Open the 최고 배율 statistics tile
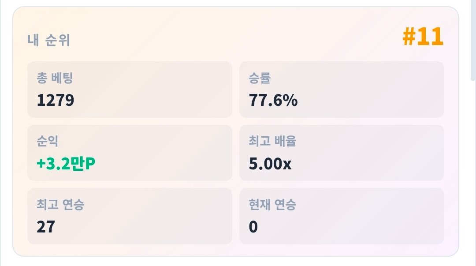Screen dimensions: 476x266 342,153
